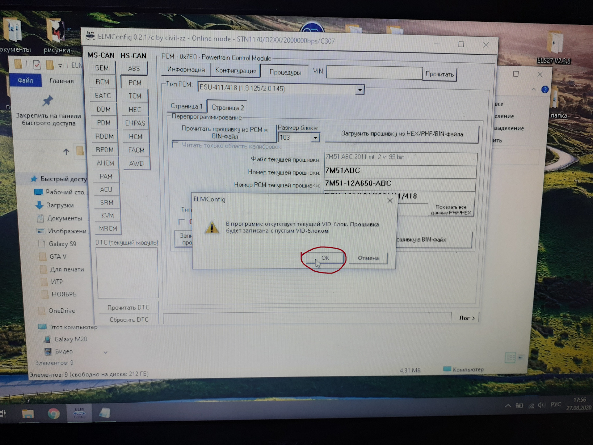Select the GEM module button
This screenshot has width=593, height=445.
click(102, 68)
